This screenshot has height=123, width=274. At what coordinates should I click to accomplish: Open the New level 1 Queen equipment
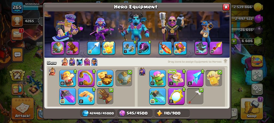pyautogui.click(x=176, y=78)
